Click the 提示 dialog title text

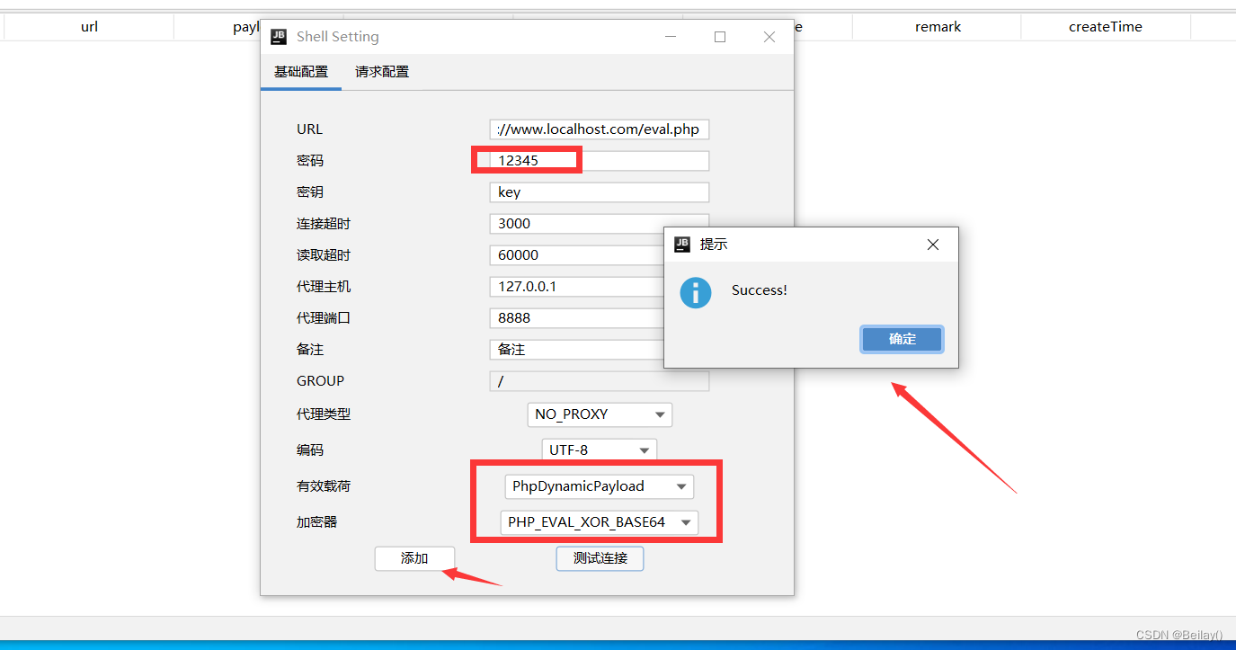tap(714, 245)
